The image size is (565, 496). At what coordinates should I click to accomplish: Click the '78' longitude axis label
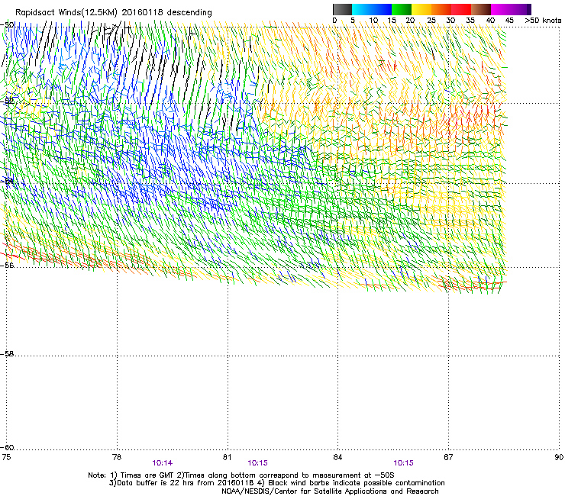117,457
